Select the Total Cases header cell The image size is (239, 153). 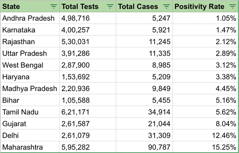tap(138, 6)
